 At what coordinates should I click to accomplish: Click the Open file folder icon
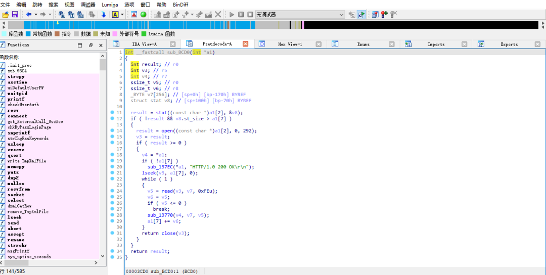[6, 14]
